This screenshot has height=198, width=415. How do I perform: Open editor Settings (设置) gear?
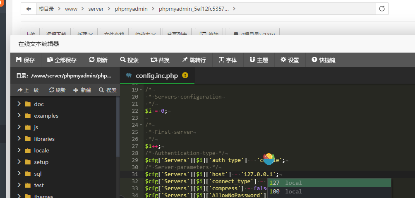click(x=290, y=60)
